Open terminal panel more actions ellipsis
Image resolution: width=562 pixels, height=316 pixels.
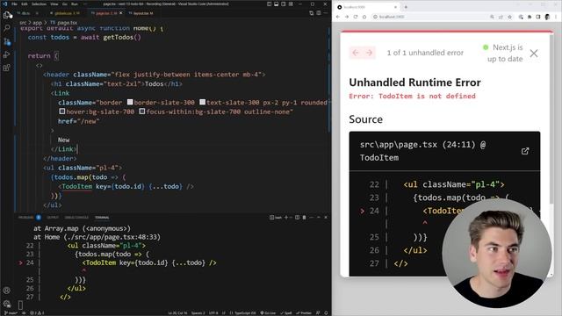[x=311, y=217]
